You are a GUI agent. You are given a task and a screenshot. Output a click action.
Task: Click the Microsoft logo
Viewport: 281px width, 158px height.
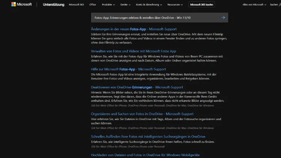21,4
